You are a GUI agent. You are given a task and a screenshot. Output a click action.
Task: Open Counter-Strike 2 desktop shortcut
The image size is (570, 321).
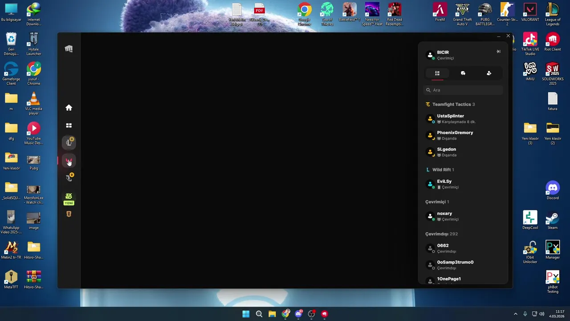click(x=507, y=14)
